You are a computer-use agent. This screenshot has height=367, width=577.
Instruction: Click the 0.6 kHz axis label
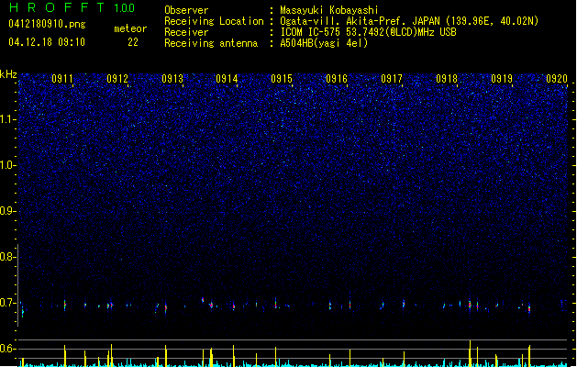8,349
